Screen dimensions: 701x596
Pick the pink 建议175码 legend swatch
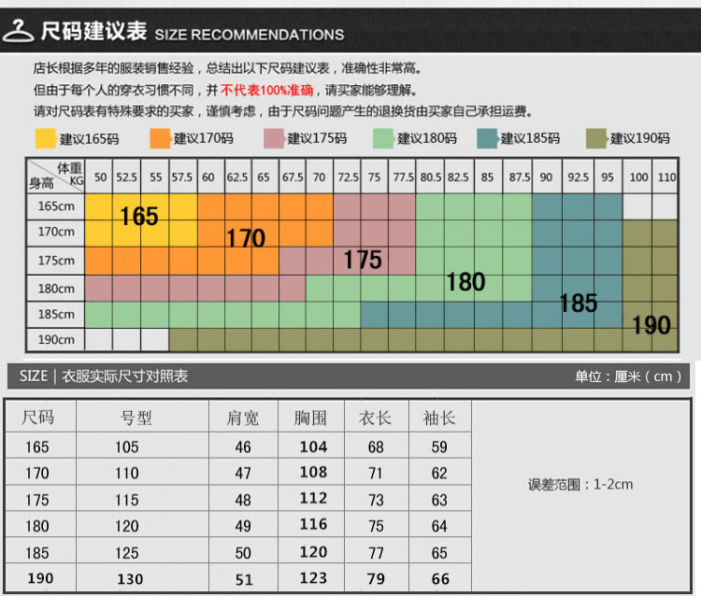[x=274, y=138]
